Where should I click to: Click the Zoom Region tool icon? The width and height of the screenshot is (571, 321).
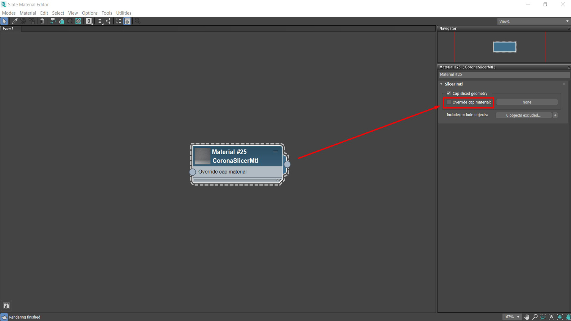point(543,317)
